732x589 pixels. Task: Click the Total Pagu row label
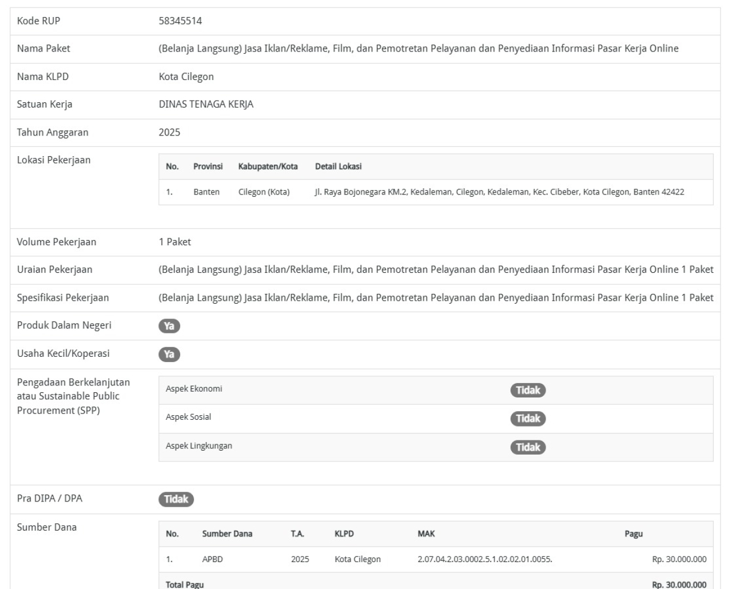(184, 584)
